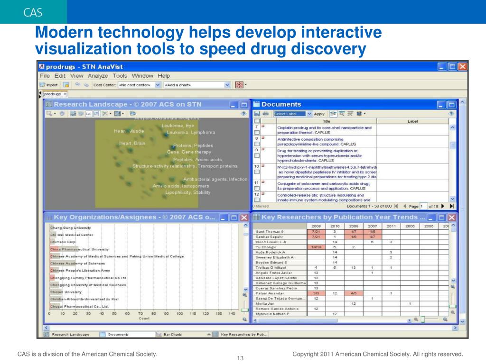Click zoom-out magnifier in Key Organizations panel
The height and width of the screenshot is (364, 486).
point(245,319)
